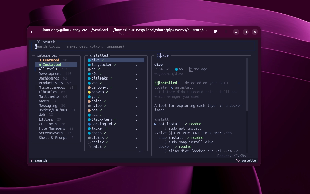
Task: Open the Docker/LXC/K8s category
Action: (x=56, y=110)
